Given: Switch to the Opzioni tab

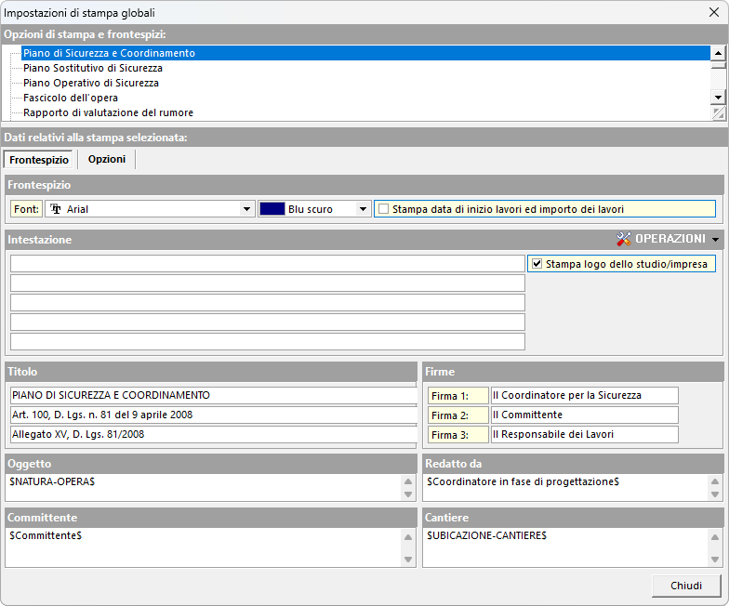Looking at the screenshot, I should point(107,159).
